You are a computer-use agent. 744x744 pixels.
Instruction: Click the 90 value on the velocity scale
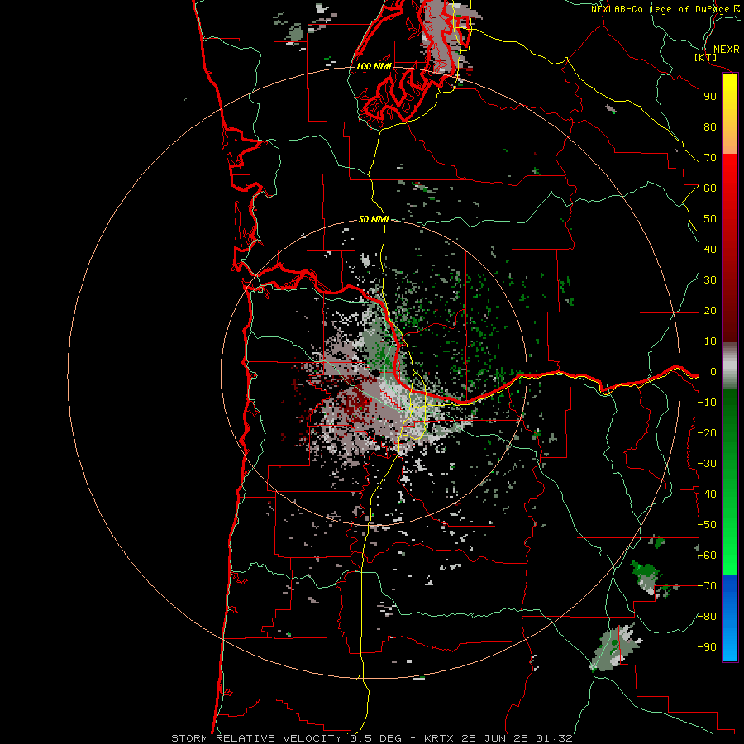pyautogui.click(x=710, y=97)
